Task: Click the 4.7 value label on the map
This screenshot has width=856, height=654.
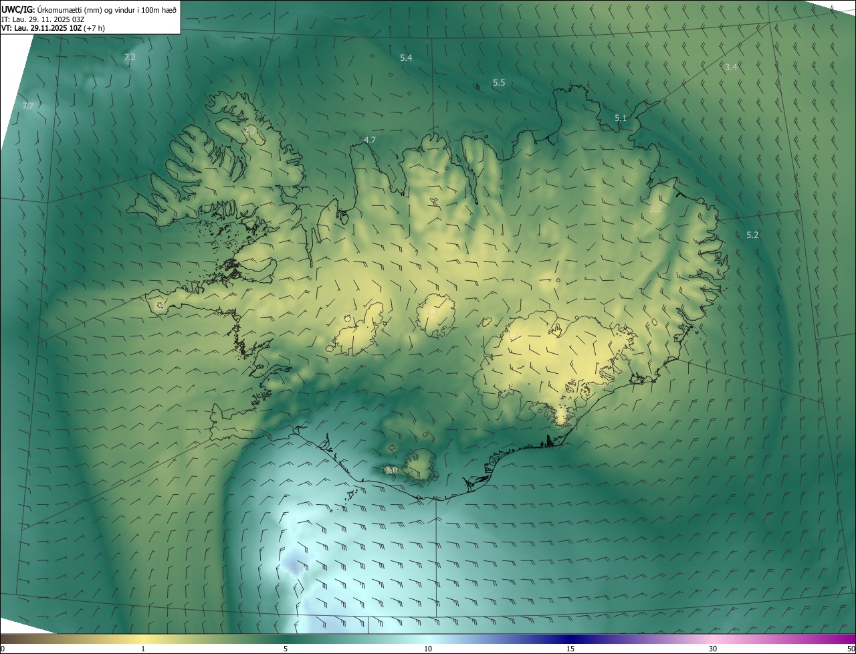Action: point(370,140)
